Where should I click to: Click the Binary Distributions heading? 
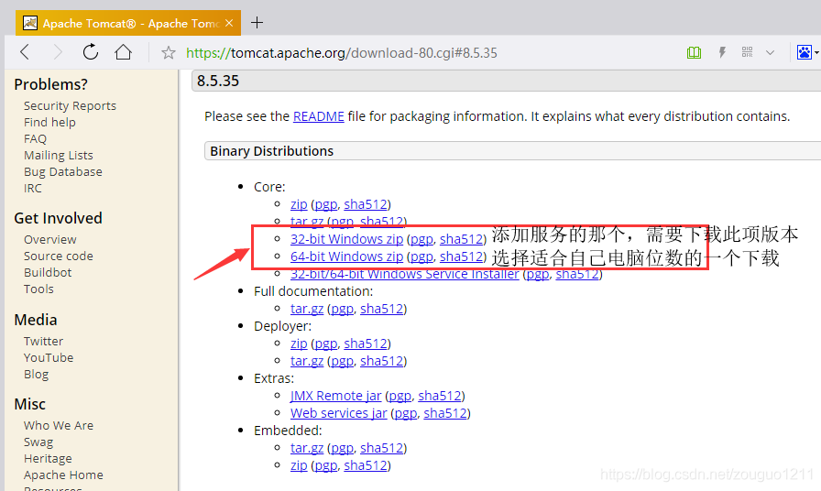272,151
